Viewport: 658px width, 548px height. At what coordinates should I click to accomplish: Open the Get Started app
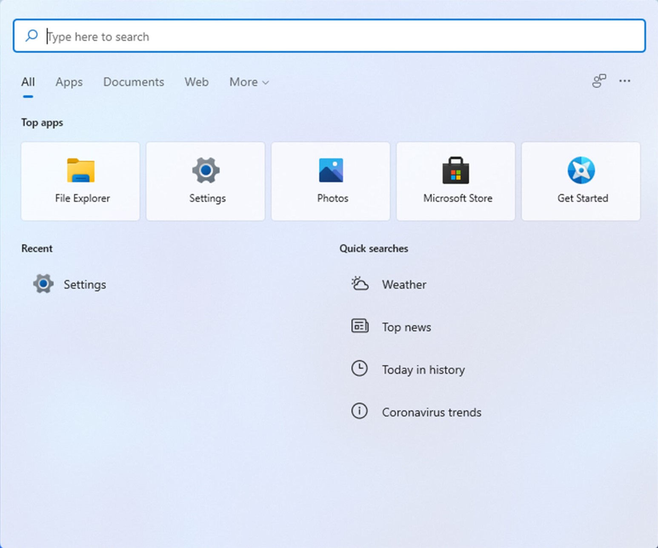click(x=581, y=181)
